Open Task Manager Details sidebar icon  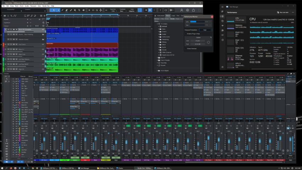point(222,35)
